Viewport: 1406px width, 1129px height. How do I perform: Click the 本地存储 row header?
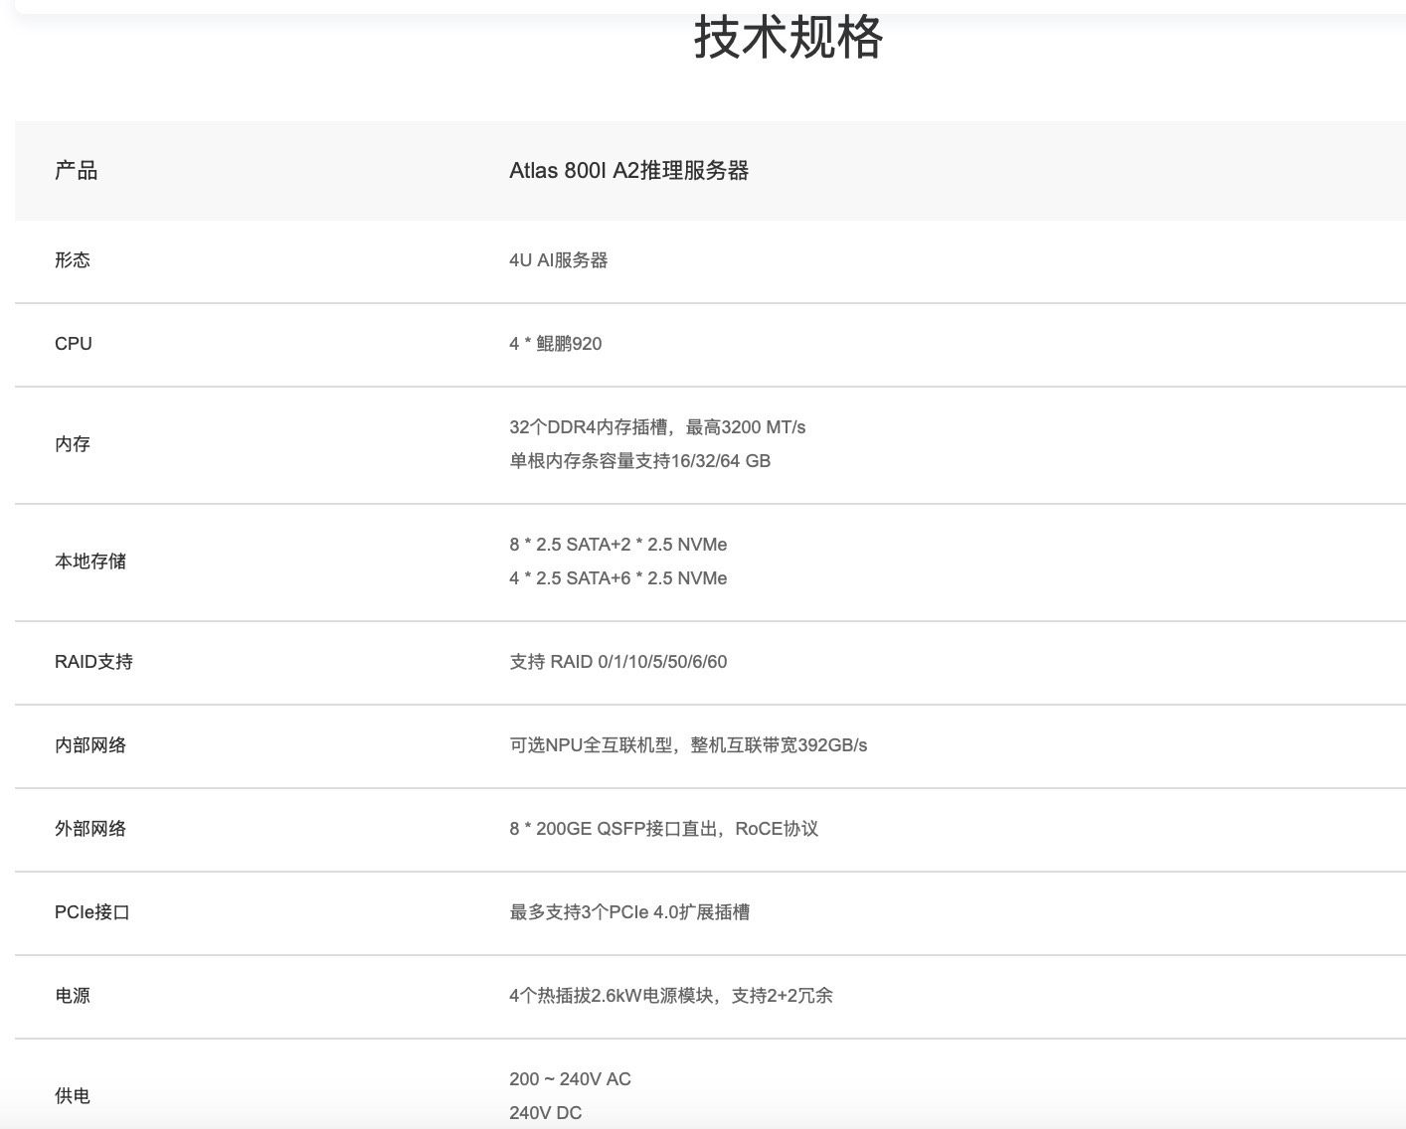tap(89, 562)
